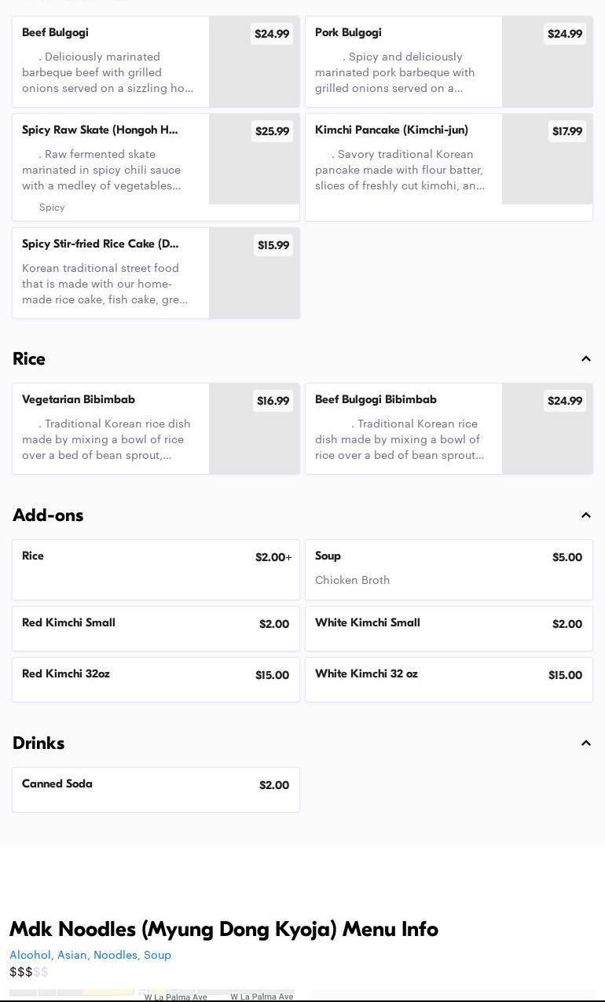Screen dimensions: 605x1002
Task: Add the Rice add-on for $2.00+
Action: click(x=156, y=570)
